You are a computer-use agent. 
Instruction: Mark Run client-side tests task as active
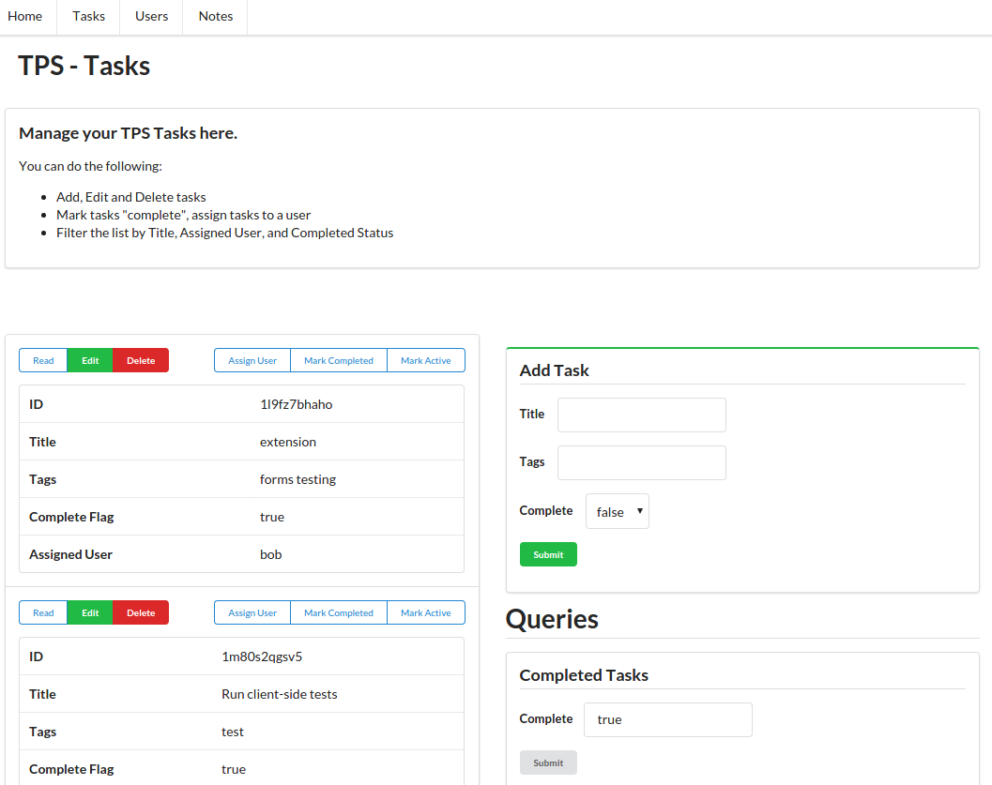[426, 612]
